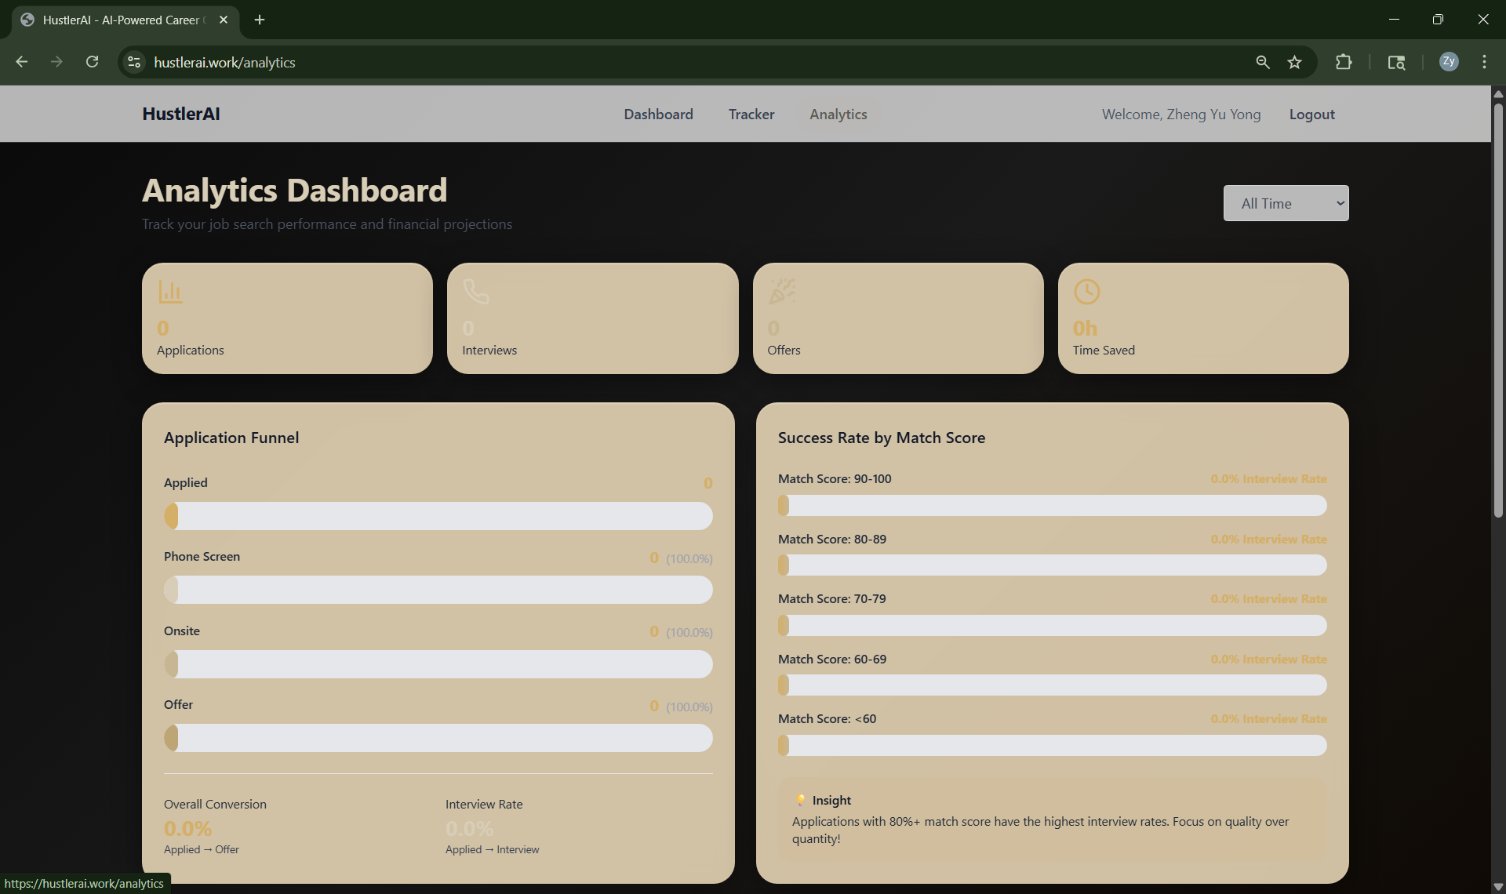1506x894 pixels.
Task: Open browser Extensions puzzle icon
Action: tap(1344, 62)
